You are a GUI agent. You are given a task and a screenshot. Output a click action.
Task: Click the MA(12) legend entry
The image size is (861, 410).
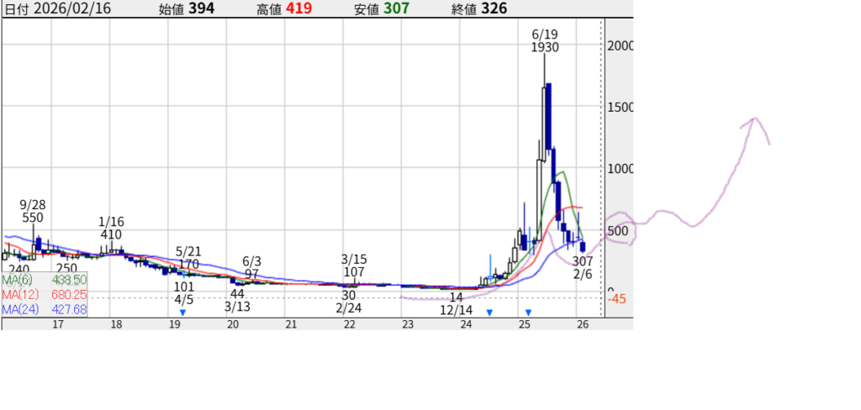click(44, 293)
